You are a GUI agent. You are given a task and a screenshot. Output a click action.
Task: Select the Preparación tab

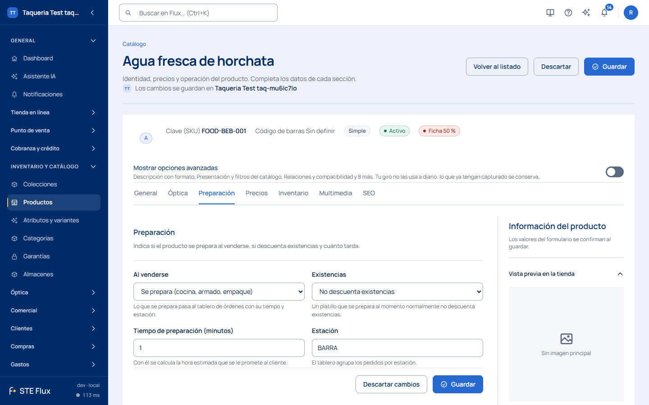click(217, 193)
